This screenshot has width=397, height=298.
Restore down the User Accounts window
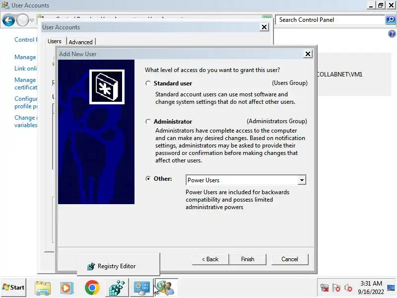381,5
